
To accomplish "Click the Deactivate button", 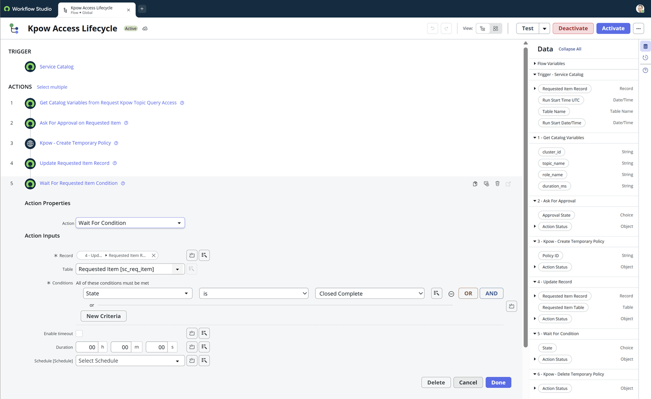I will (x=573, y=28).
